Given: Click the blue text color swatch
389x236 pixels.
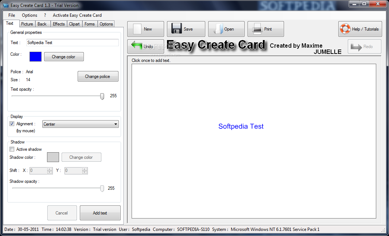Looking at the screenshot, I should (x=35, y=56).
